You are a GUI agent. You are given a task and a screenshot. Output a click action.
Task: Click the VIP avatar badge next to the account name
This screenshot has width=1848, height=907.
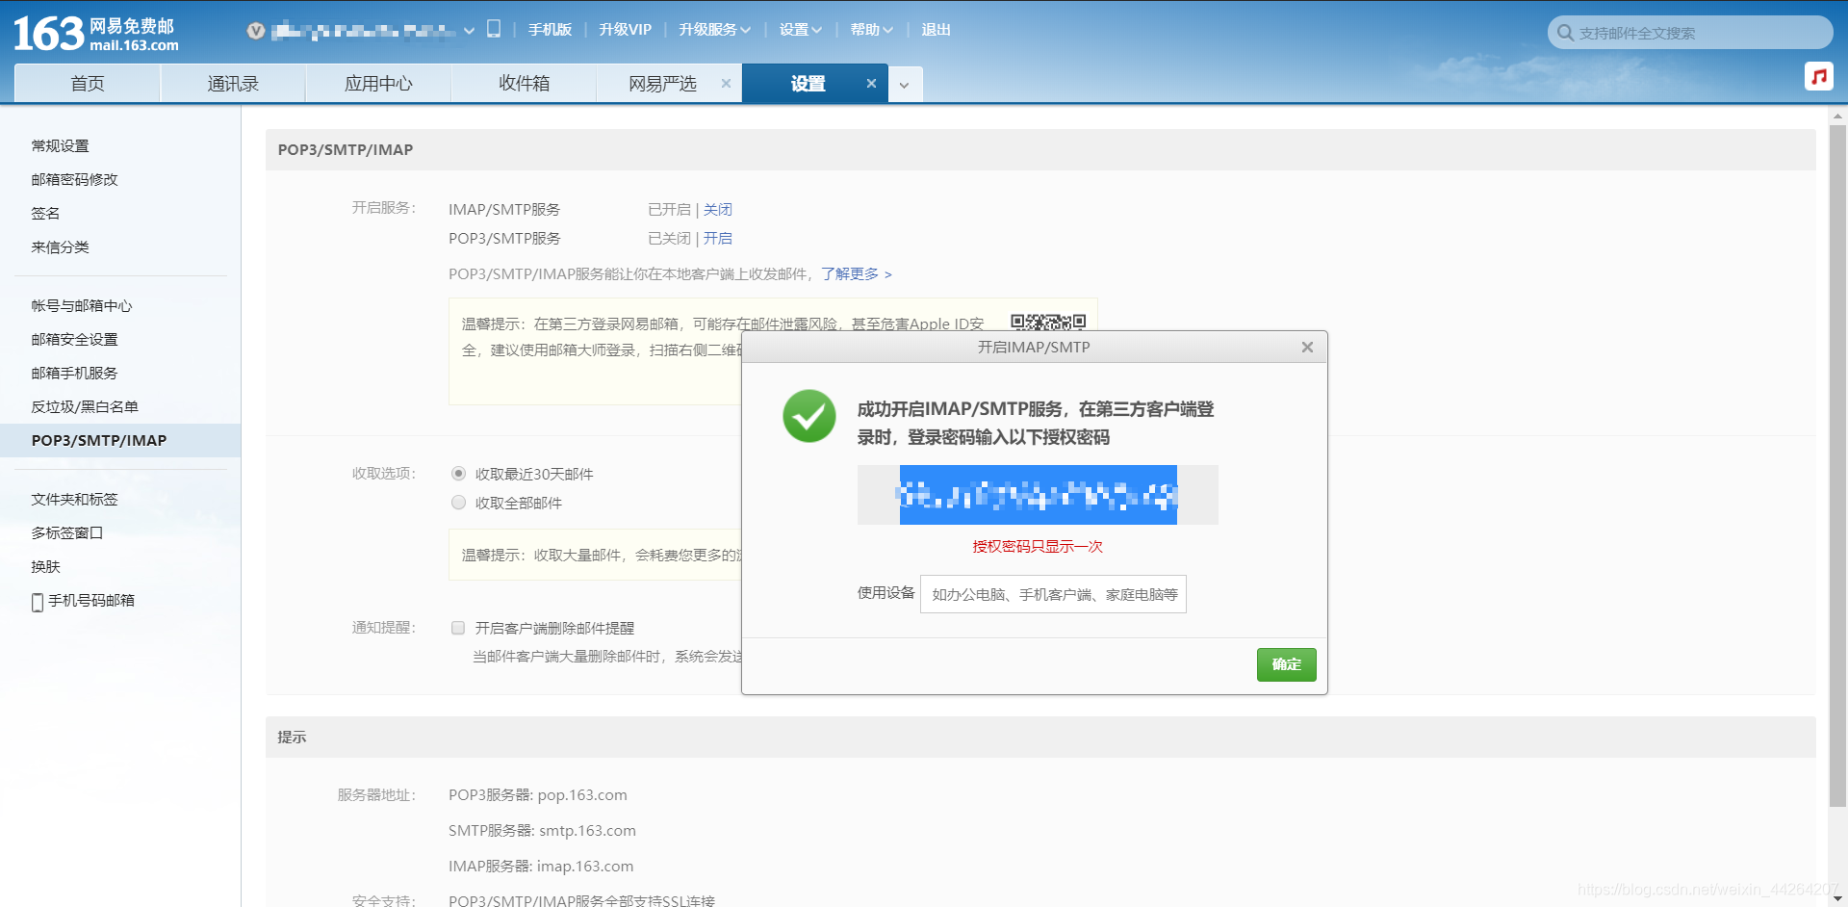[x=255, y=30]
